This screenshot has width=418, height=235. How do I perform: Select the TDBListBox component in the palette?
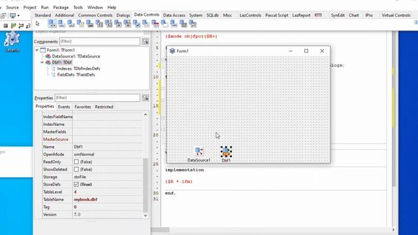[x=99, y=23]
